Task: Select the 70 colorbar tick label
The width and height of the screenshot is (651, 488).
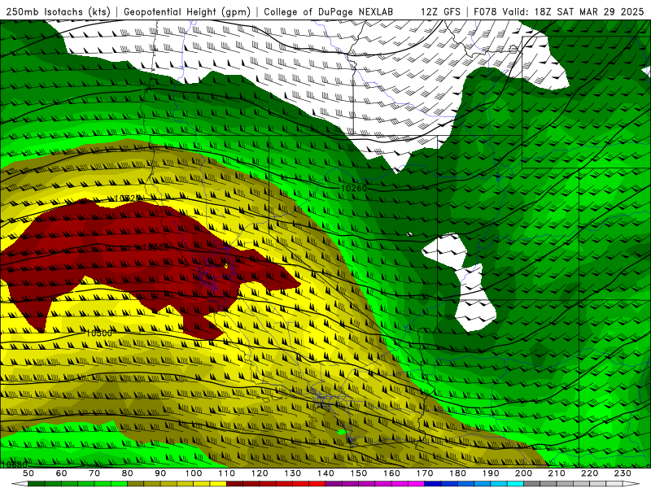Action: (94, 473)
